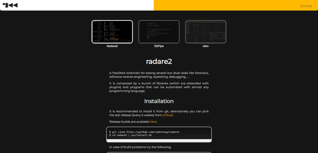Switch to the Radare2 tab label
Image resolution: width=318 pixels, height=153 pixels.
pyautogui.click(x=112, y=46)
